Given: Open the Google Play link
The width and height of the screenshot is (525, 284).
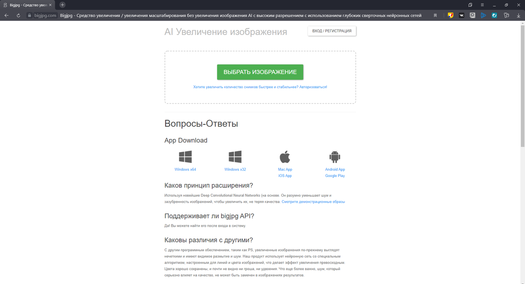Looking at the screenshot, I should click(x=335, y=176).
